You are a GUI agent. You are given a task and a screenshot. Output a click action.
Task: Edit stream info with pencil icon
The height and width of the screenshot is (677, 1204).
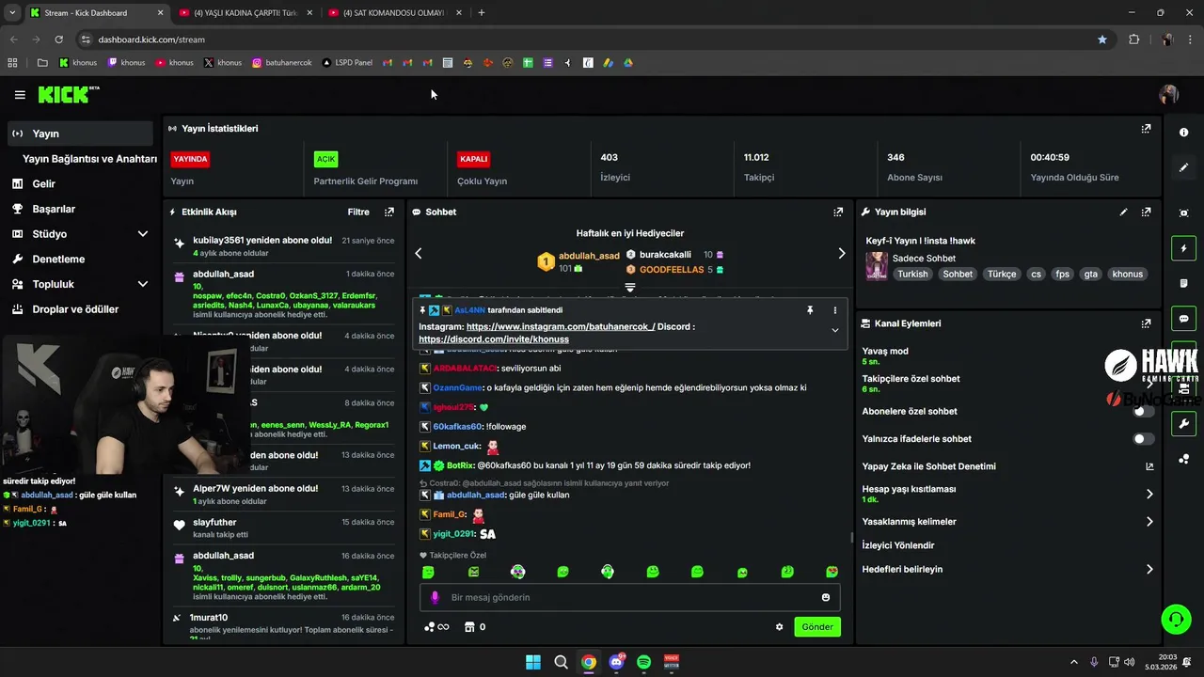1123,213
